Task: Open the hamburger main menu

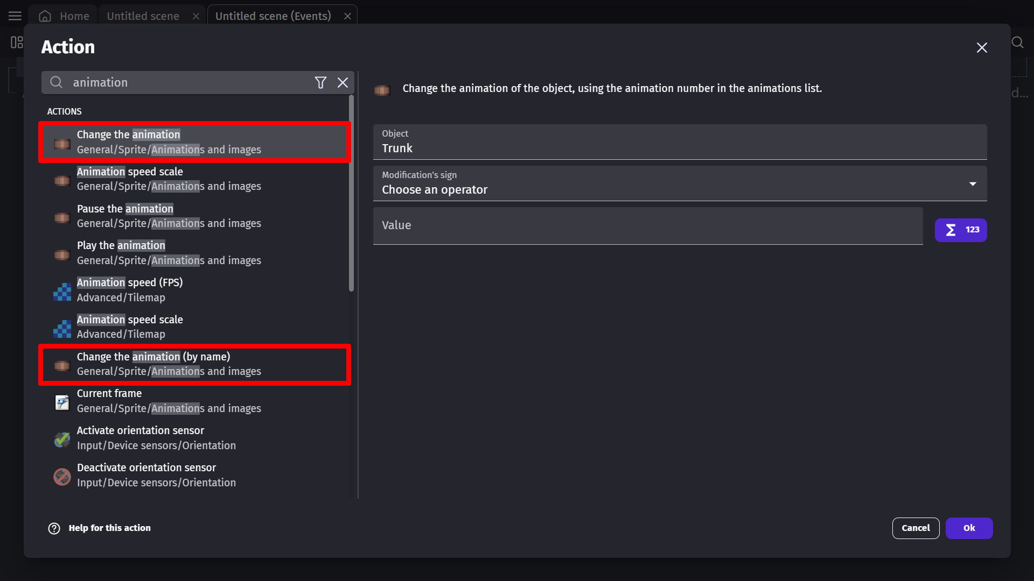Action: tap(15, 16)
